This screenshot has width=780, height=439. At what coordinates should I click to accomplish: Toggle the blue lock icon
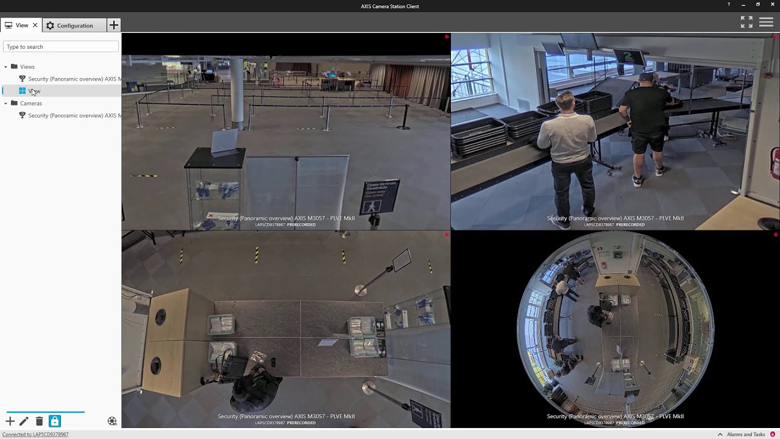[x=55, y=421]
